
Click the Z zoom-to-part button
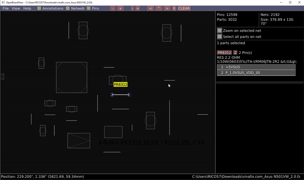point(235,53)
